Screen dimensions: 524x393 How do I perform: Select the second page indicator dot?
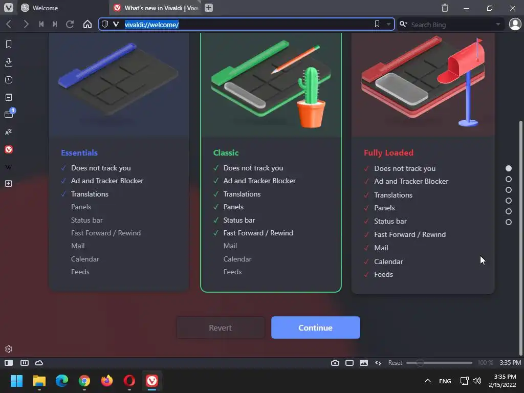[x=509, y=179]
